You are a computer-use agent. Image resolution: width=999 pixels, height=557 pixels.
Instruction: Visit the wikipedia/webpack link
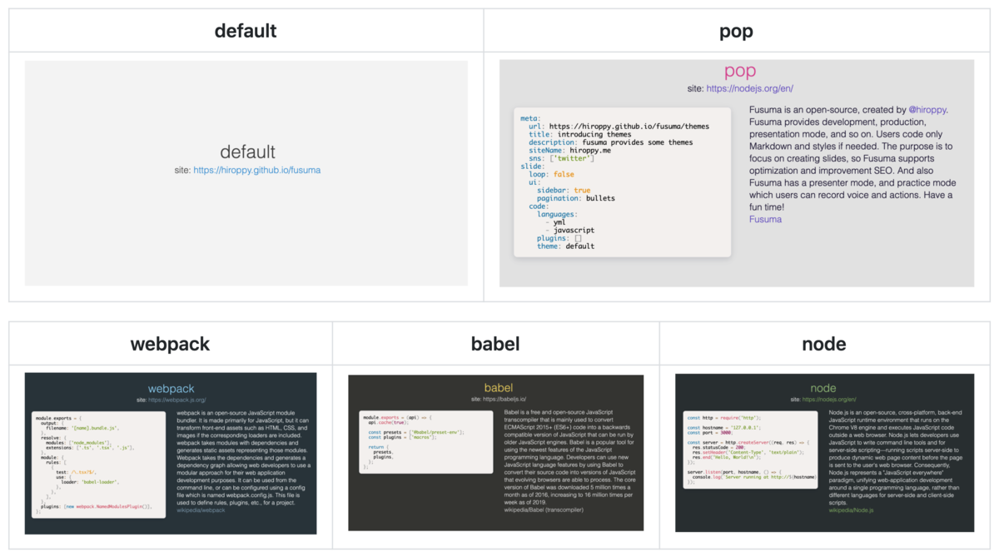201,510
